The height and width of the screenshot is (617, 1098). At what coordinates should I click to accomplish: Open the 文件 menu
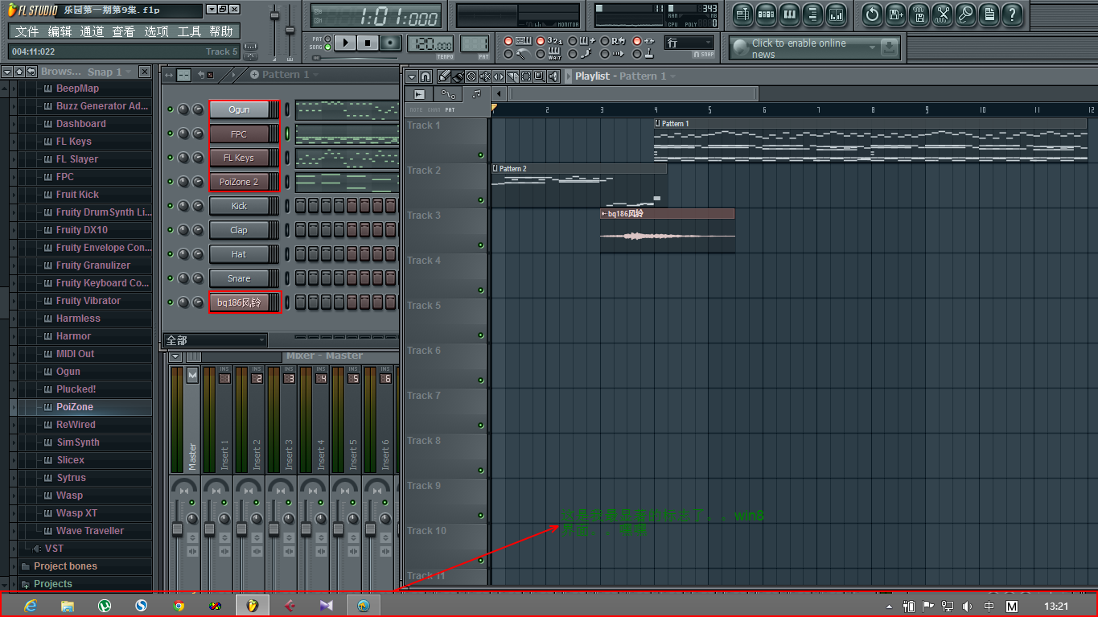(27, 31)
